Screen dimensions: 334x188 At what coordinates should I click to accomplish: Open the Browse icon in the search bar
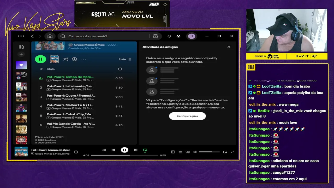pyautogui.click(x=156, y=36)
